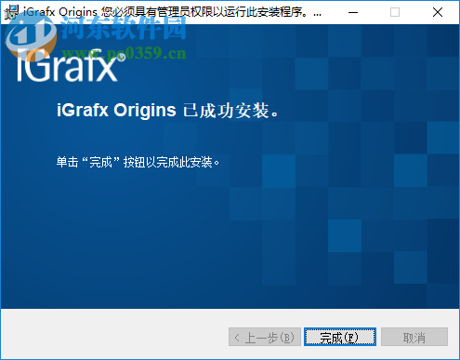The height and width of the screenshot is (360, 460).
Task: Minimize the installer window
Action: 353,12
